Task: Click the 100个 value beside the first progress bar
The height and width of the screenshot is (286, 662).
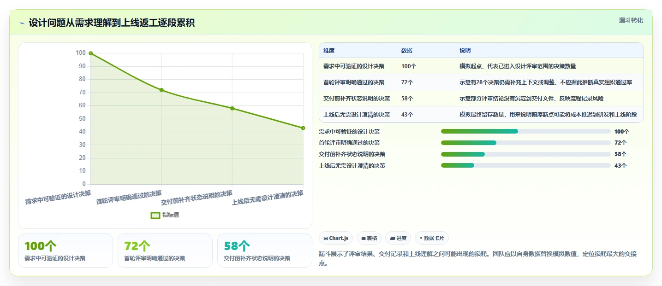Action: point(622,132)
